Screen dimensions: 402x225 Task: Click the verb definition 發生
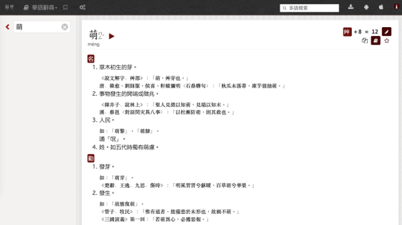point(107,193)
